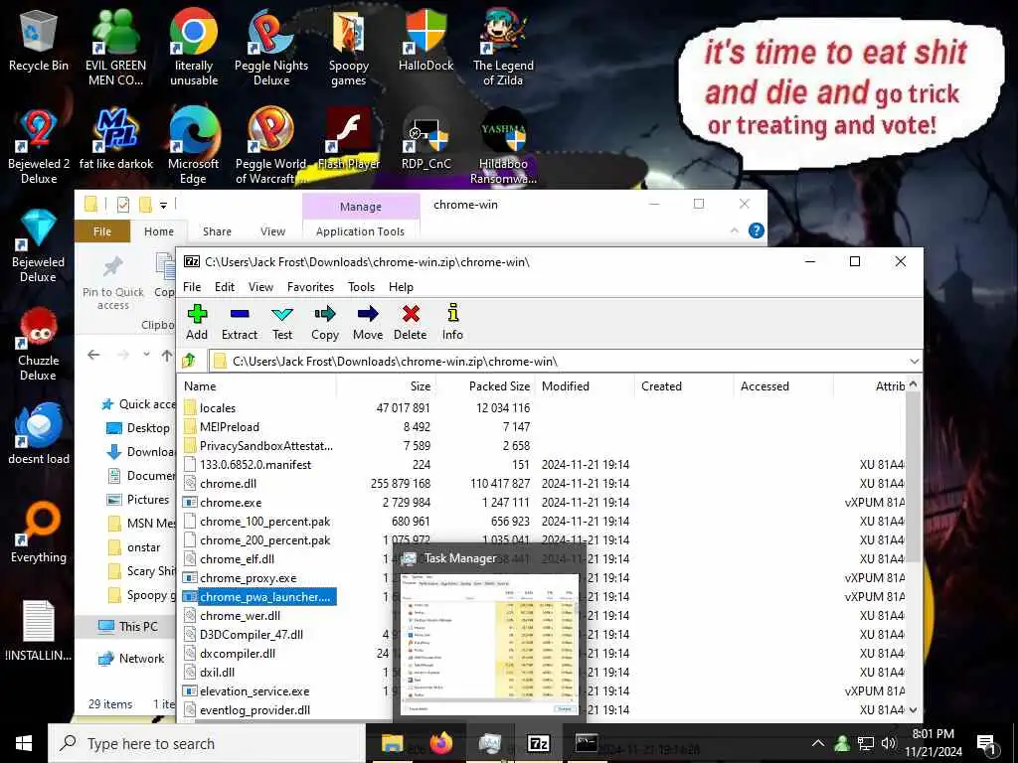
Task: Collapse the Explorer ribbon with chevron
Action: point(735,230)
